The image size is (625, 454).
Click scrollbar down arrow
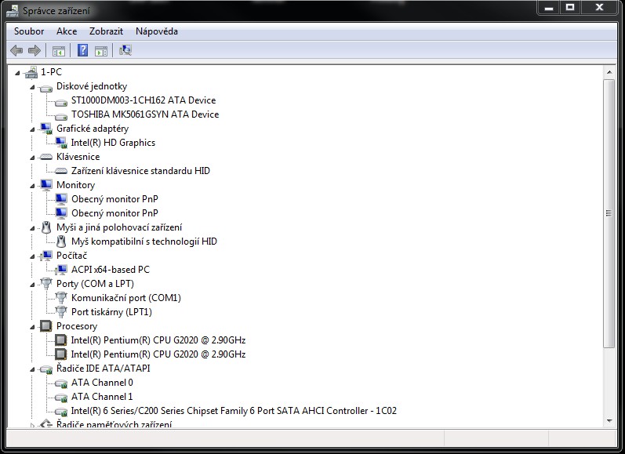609,420
